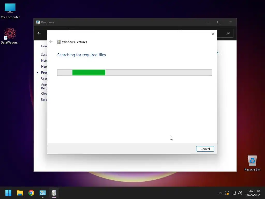
Task: Click the Programs window title text
Action: click(x=48, y=22)
